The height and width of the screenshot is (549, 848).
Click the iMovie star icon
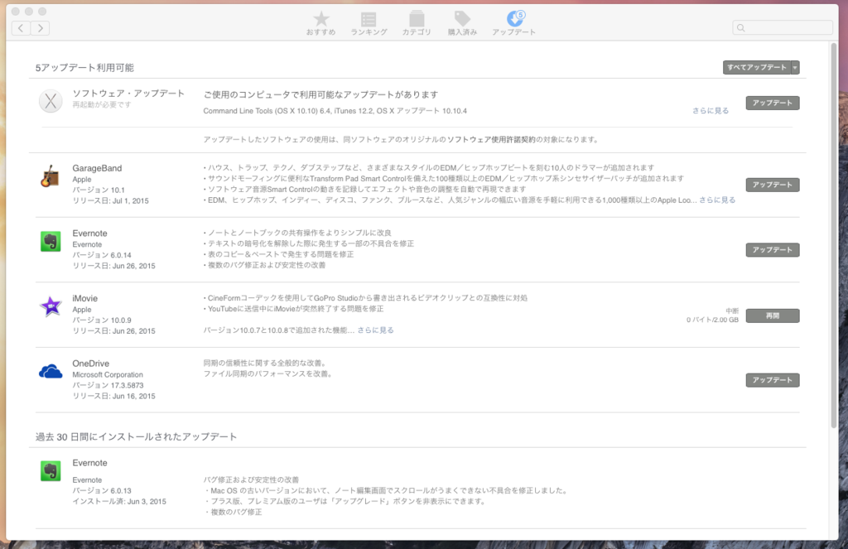(x=51, y=306)
